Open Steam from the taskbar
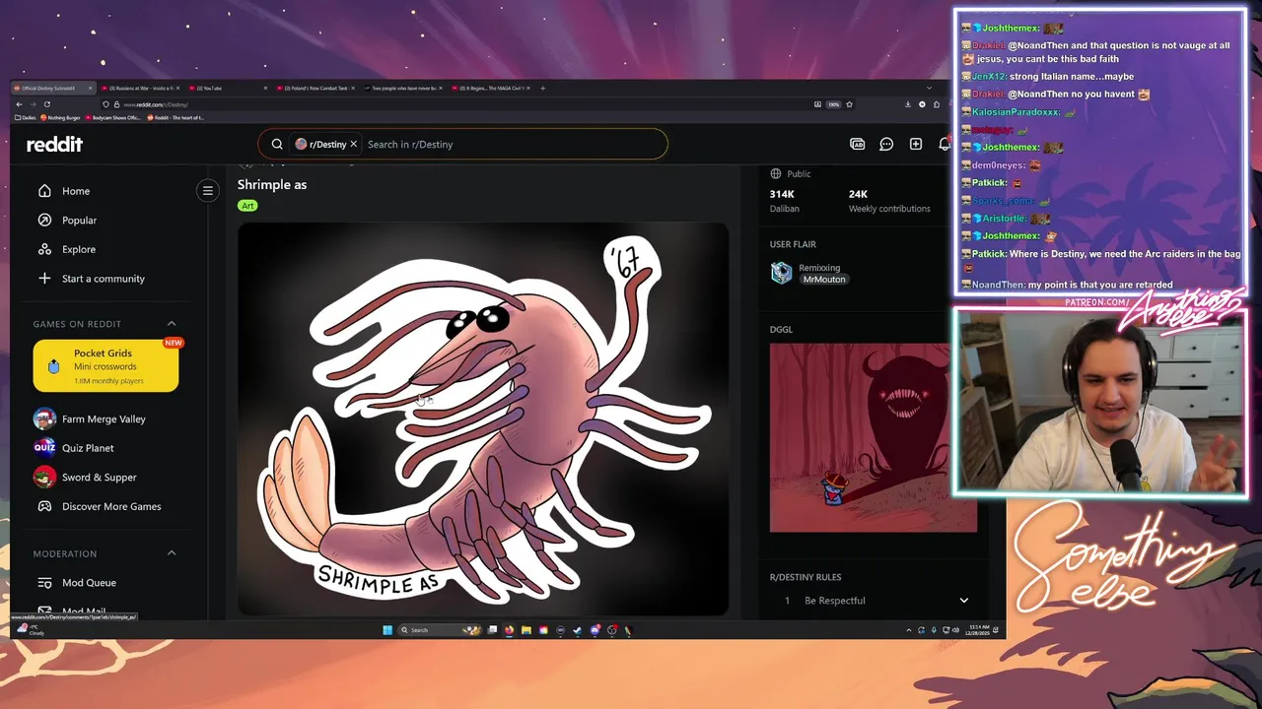1262x709 pixels. pos(577,630)
